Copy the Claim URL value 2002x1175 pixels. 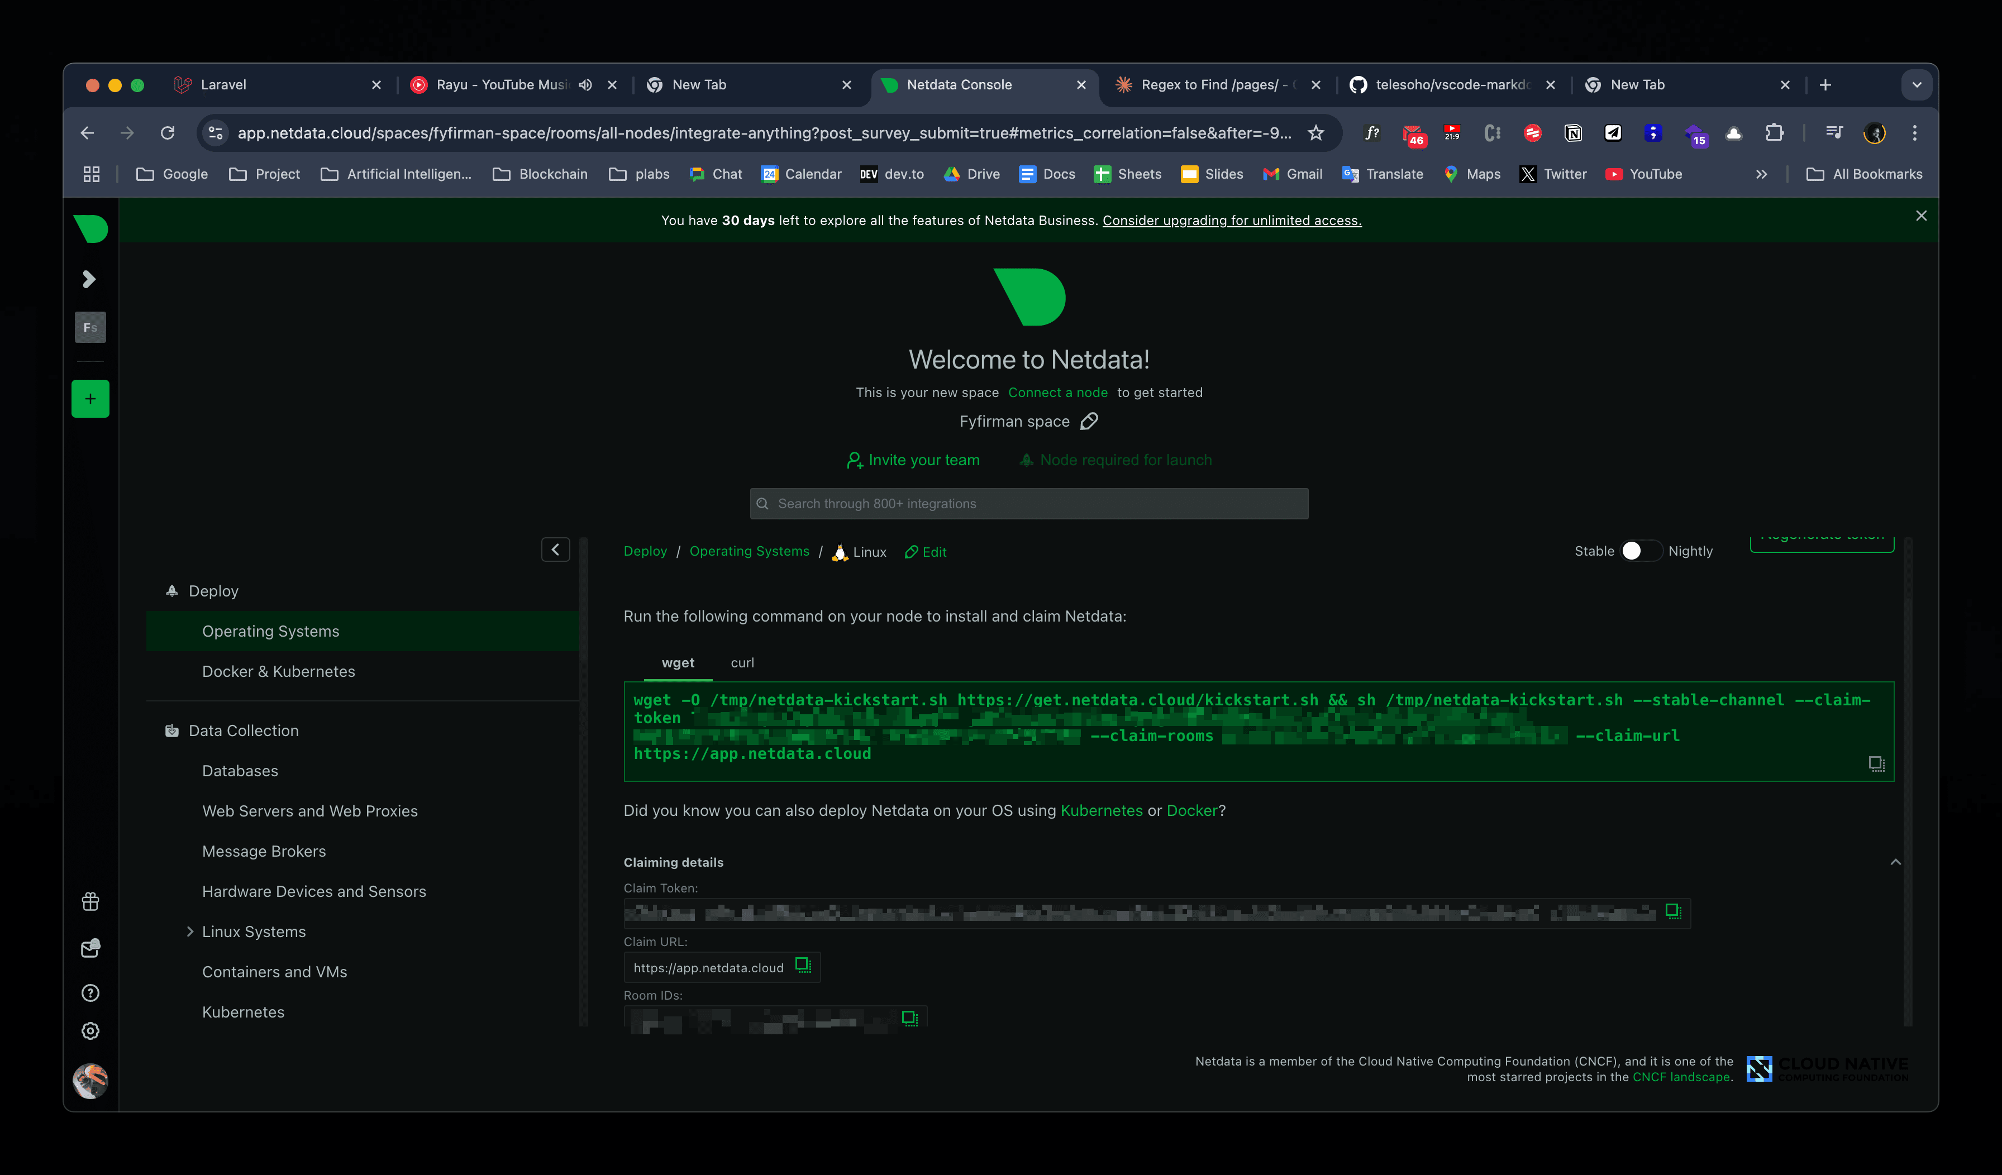click(x=803, y=965)
